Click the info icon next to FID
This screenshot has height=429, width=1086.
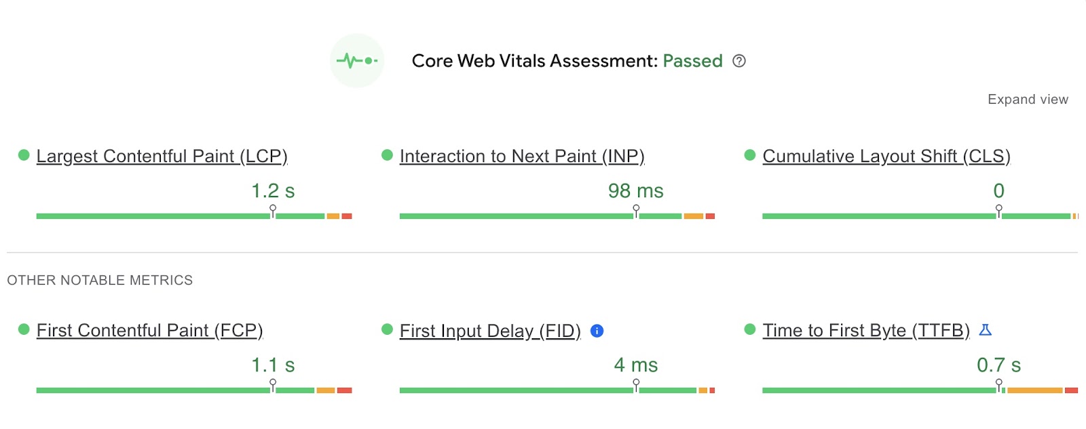pyautogui.click(x=596, y=331)
